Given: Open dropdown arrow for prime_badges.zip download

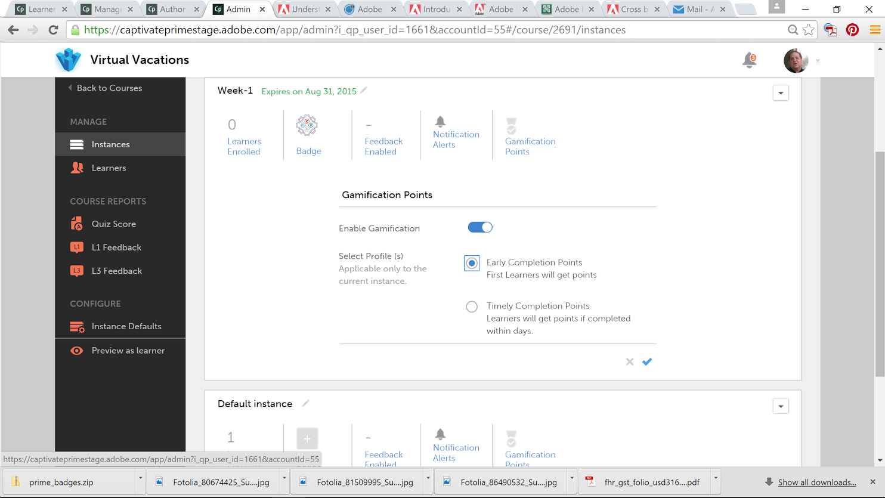Looking at the screenshot, I should pyautogui.click(x=141, y=478).
